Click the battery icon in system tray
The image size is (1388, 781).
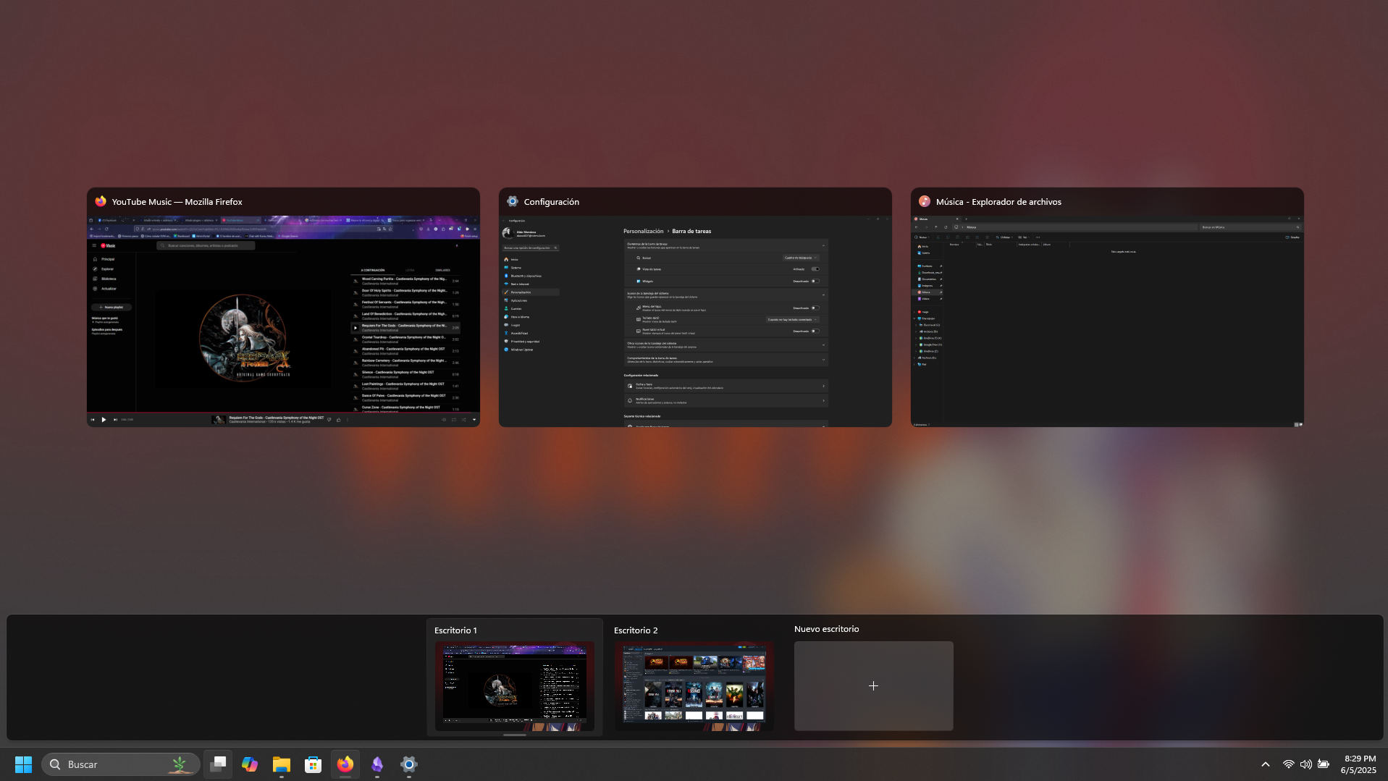(1324, 764)
